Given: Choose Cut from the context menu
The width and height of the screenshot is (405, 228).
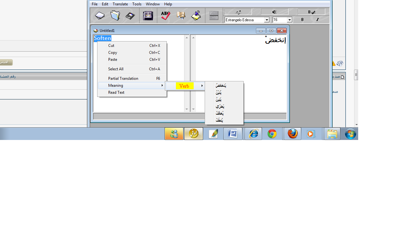Looking at the screenshot, I should 132,46.
